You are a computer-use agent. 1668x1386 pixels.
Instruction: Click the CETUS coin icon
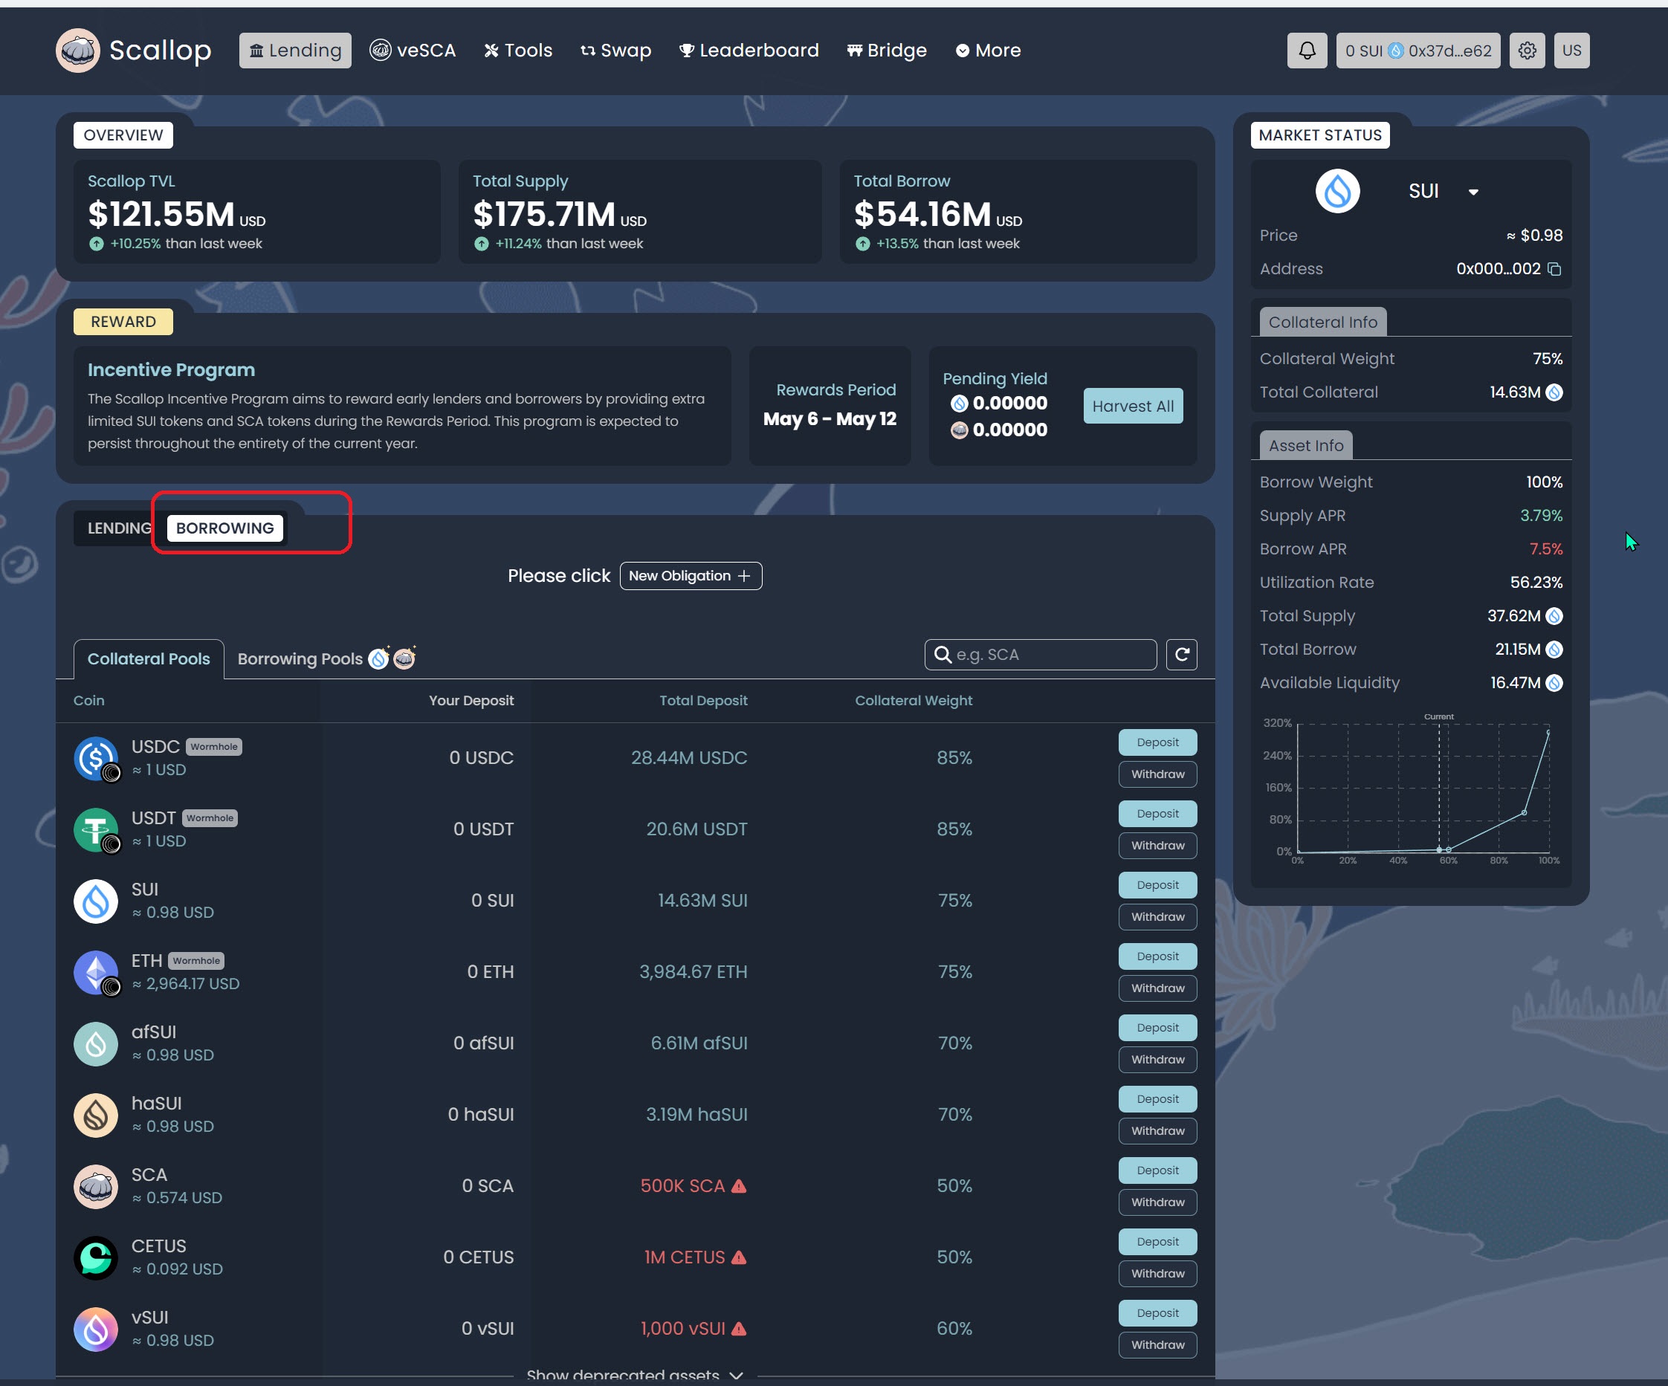[x=95, y=1257]
